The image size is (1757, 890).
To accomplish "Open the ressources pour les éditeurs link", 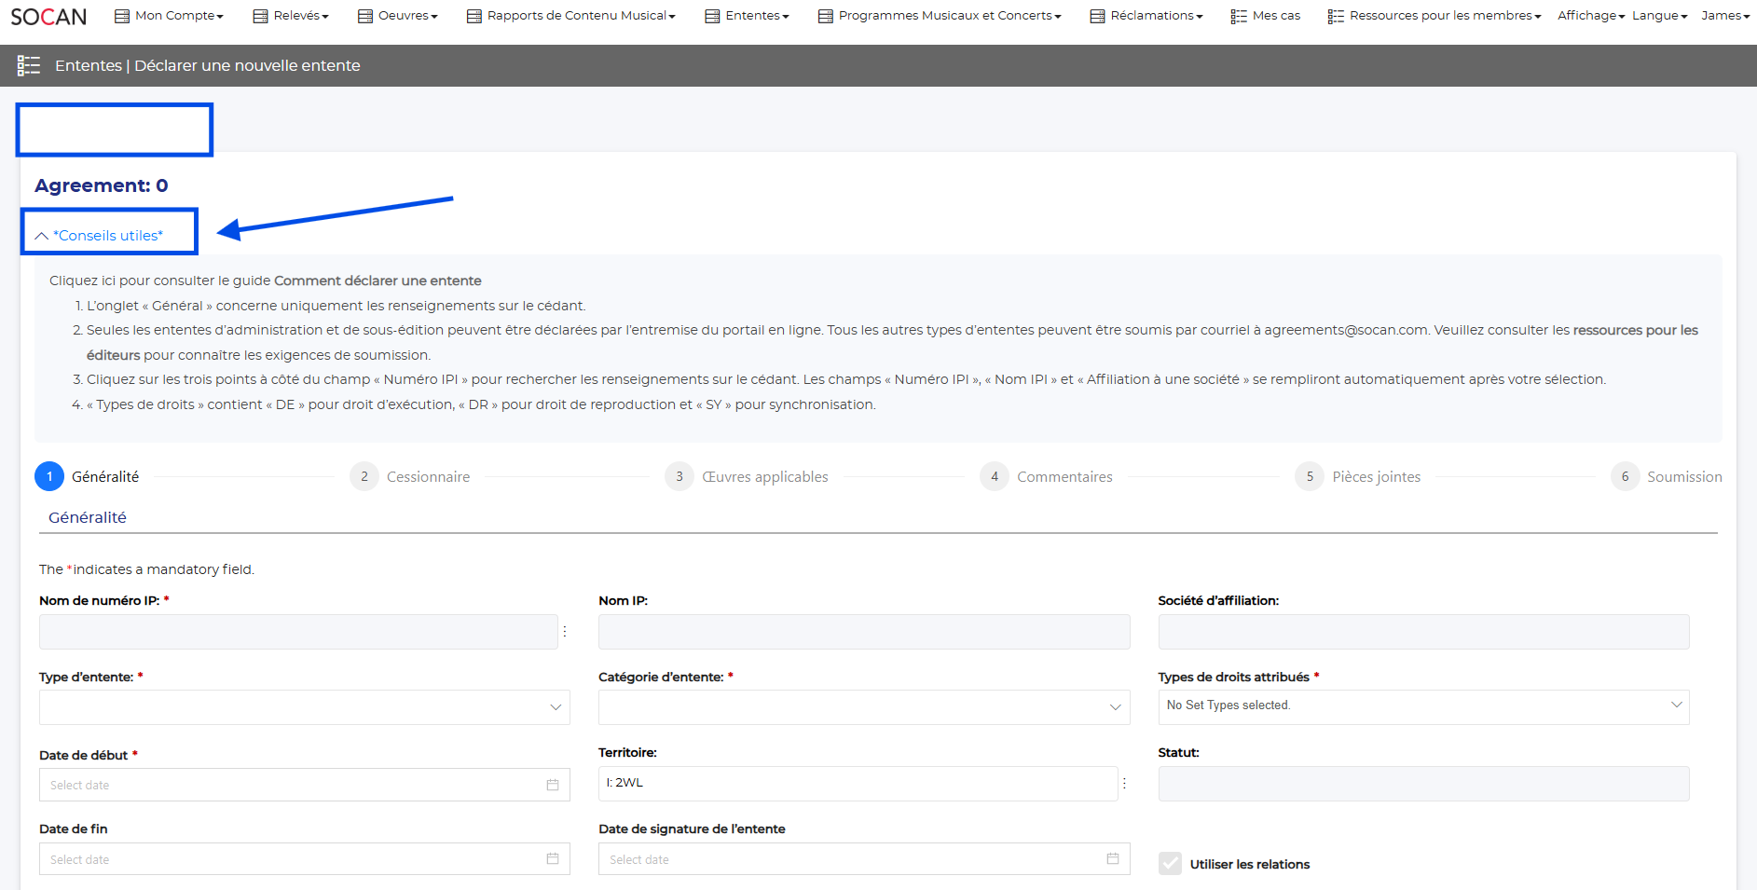I will [1635, 330].
